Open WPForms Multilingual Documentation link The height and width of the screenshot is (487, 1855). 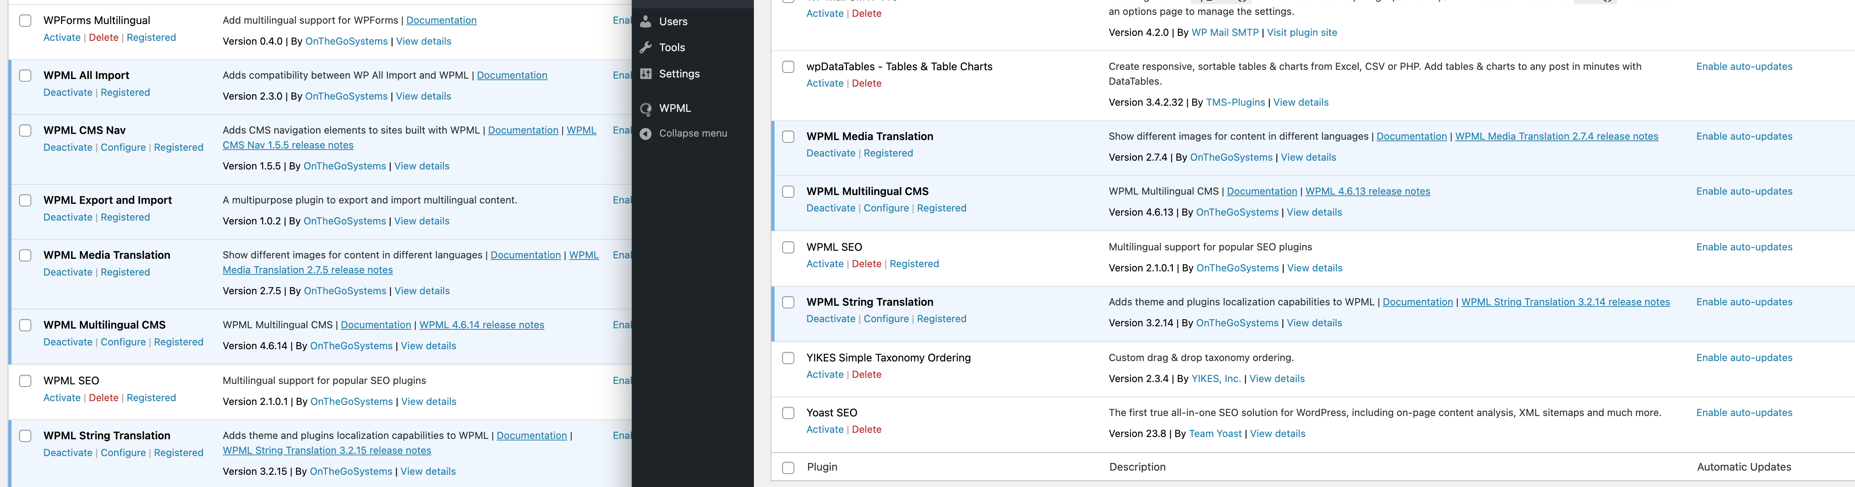pos(441,20)
